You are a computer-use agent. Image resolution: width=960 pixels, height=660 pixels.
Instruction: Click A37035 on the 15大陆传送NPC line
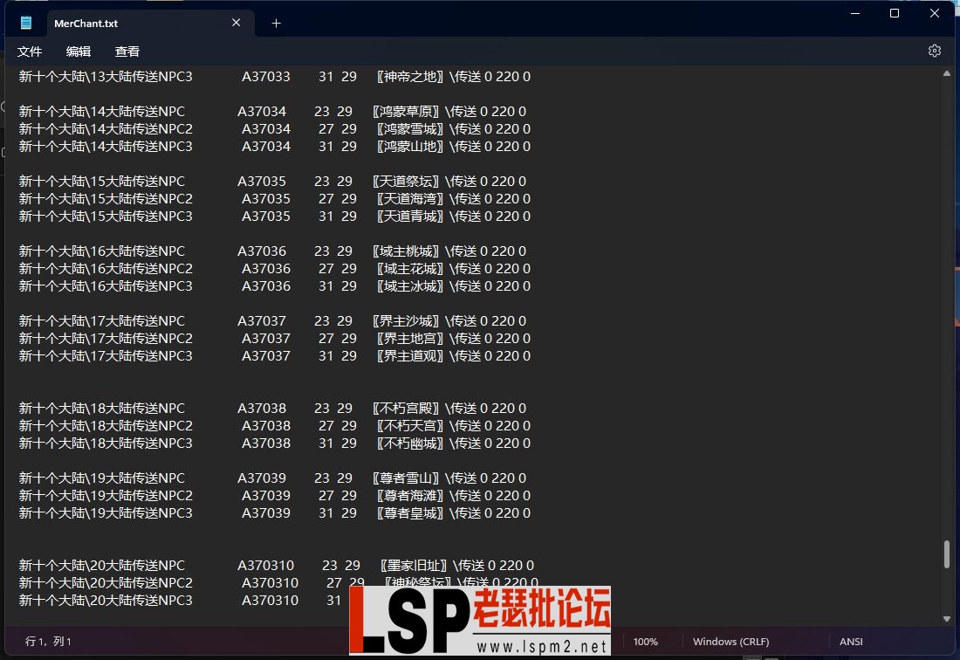point(262,182)
